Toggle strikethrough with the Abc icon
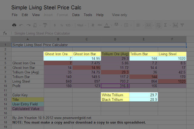Screen dimensions: 194x129 click(100, 25)
